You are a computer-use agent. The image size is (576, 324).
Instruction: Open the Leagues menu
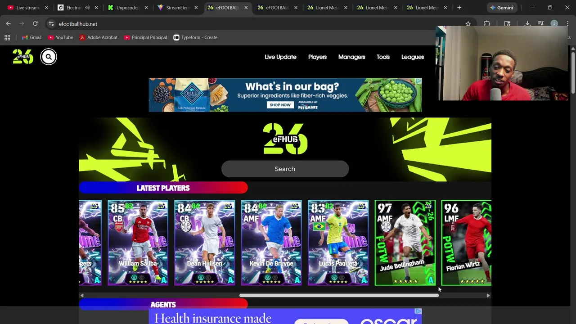click(x=413, y=57)
